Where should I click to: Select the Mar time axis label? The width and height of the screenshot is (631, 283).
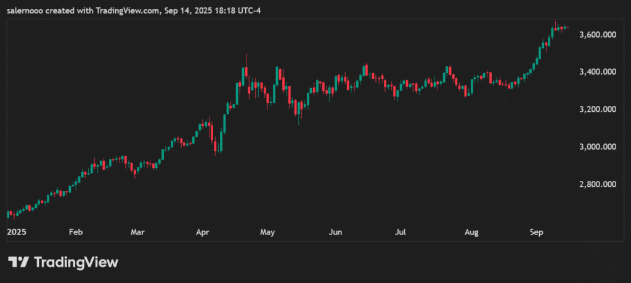(x=137, y=233)
